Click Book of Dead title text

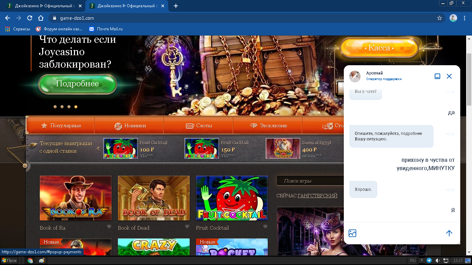[x=134, y=228]
